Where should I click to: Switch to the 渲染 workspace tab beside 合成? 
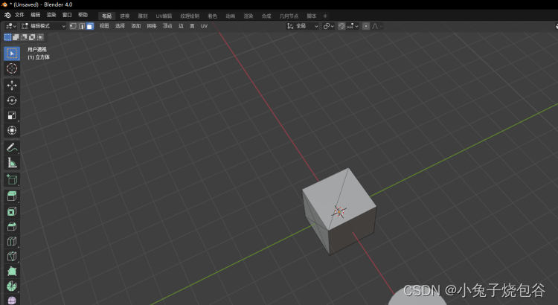click(248, 16)
